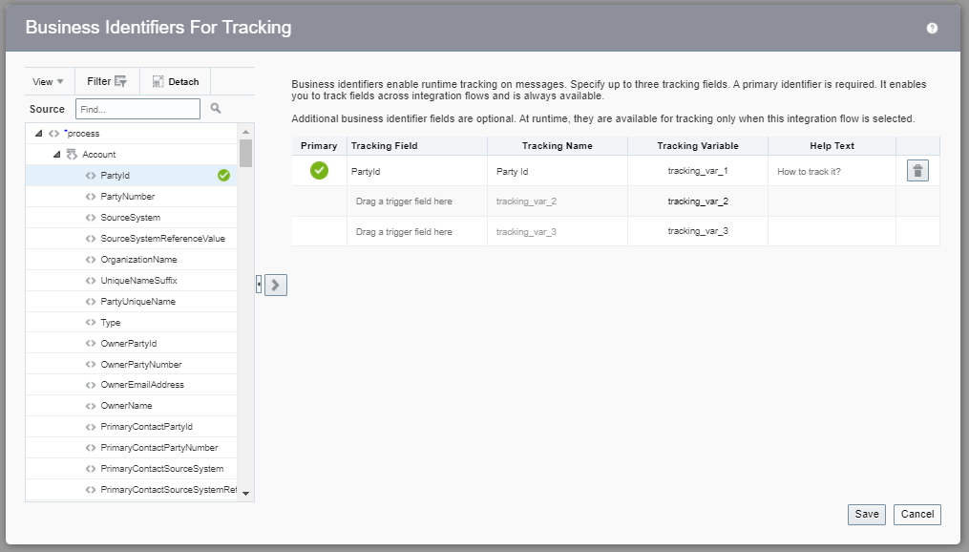The width and height of the screenshot is (969, 552).
Task: Select OrganizationName in source tree
Action: click(x=138, y=260)
